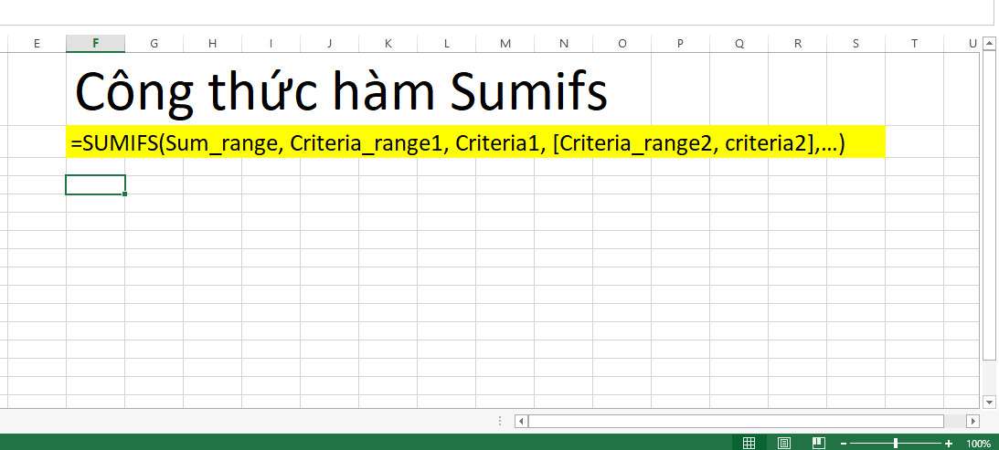Click vertical scrollbar down arrow

(989, 402)
